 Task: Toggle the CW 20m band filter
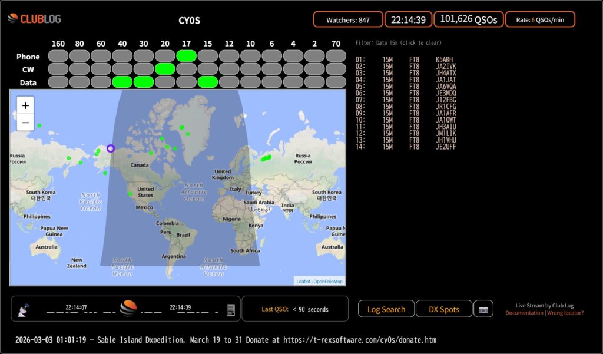pos(165,69)
